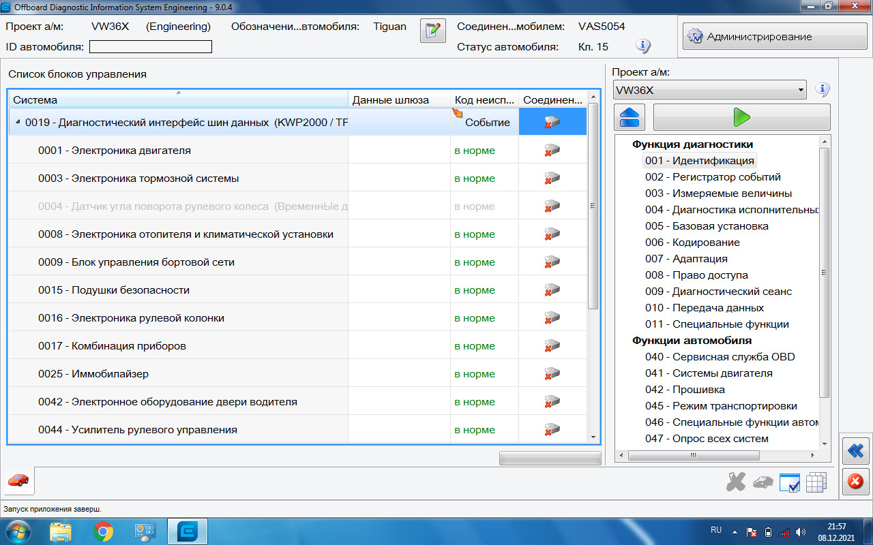Click the gray car icon in the bottom toolbar

click(x=763, y=482)
